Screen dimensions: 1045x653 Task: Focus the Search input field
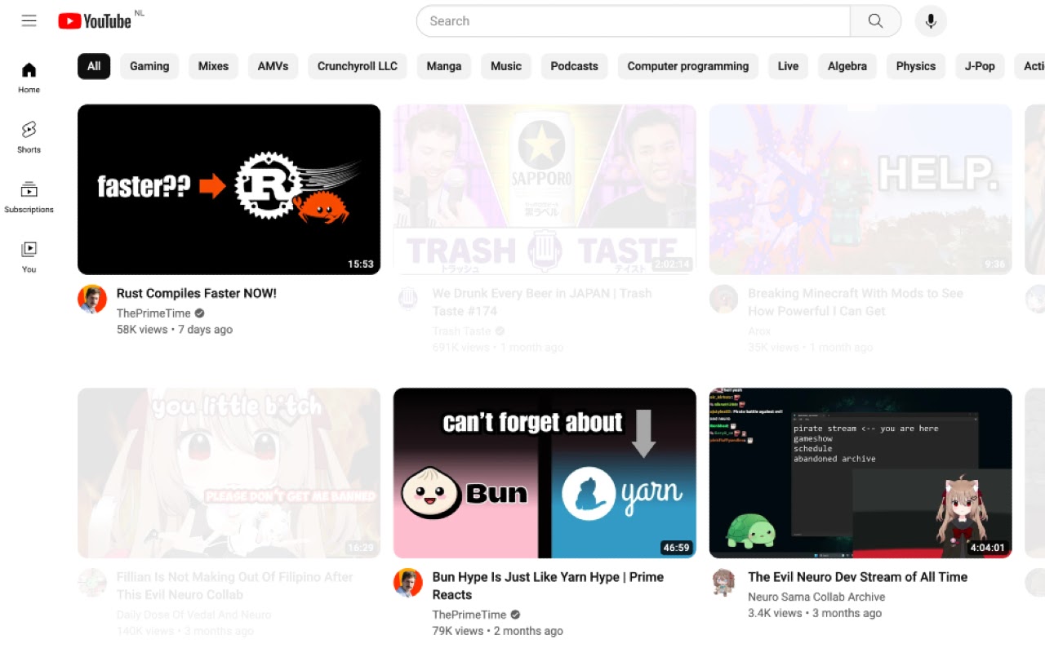point(634,21)
